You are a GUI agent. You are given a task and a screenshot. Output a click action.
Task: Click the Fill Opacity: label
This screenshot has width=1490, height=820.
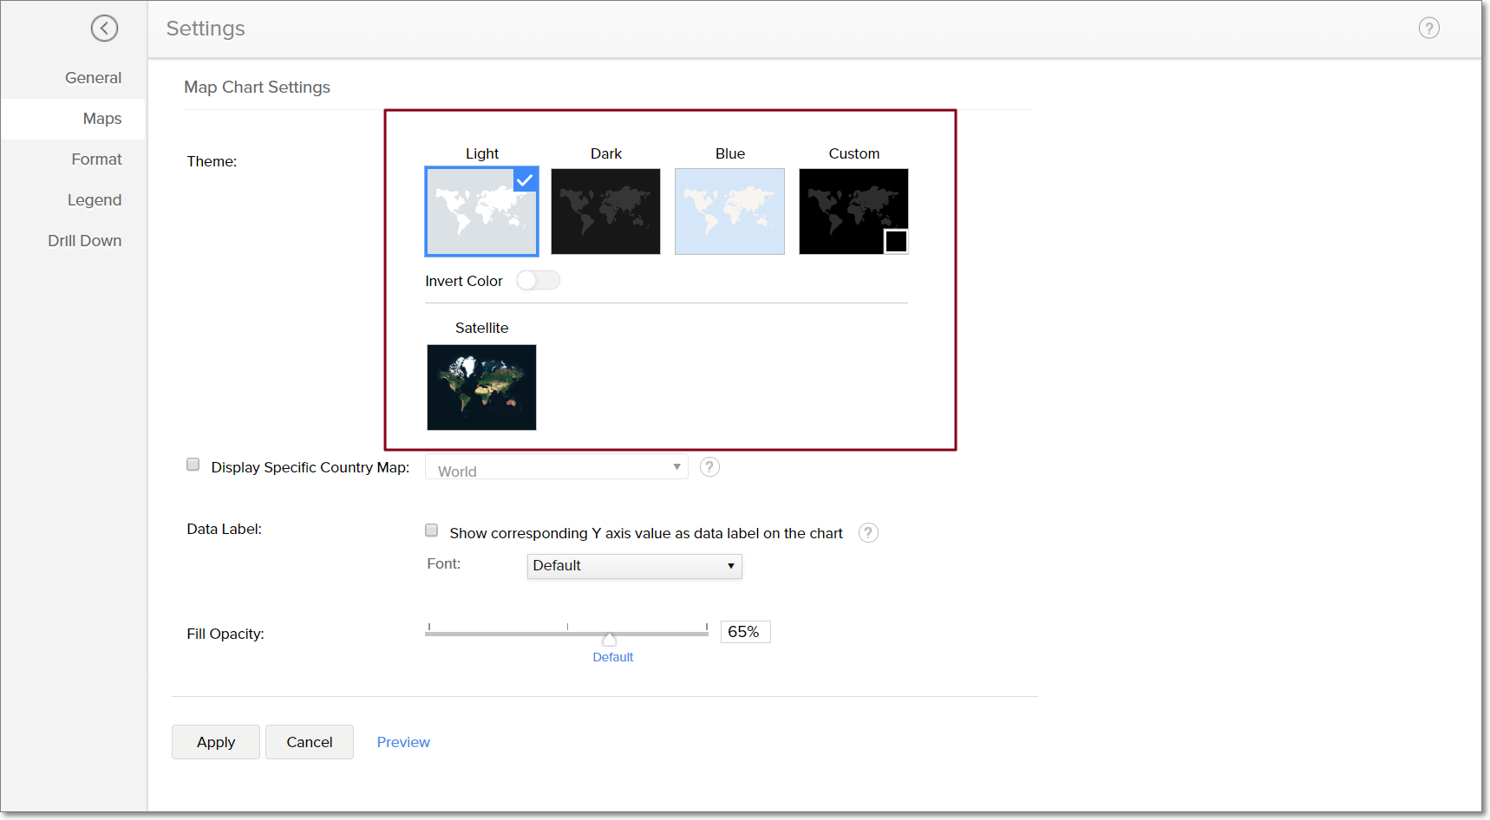click(225, 634)
